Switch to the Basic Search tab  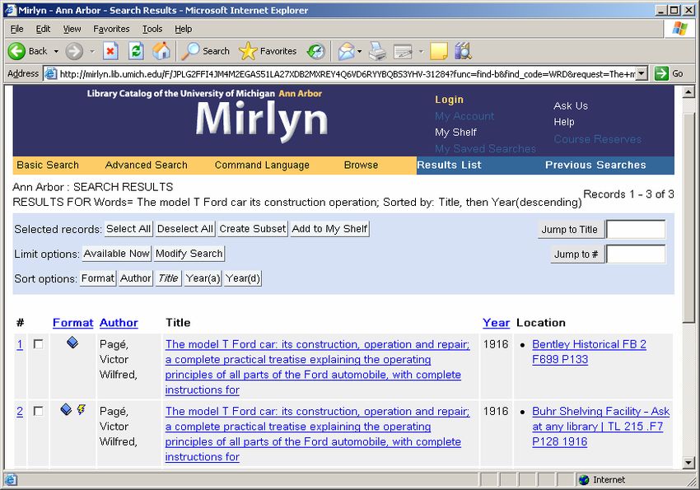[48, 166]
